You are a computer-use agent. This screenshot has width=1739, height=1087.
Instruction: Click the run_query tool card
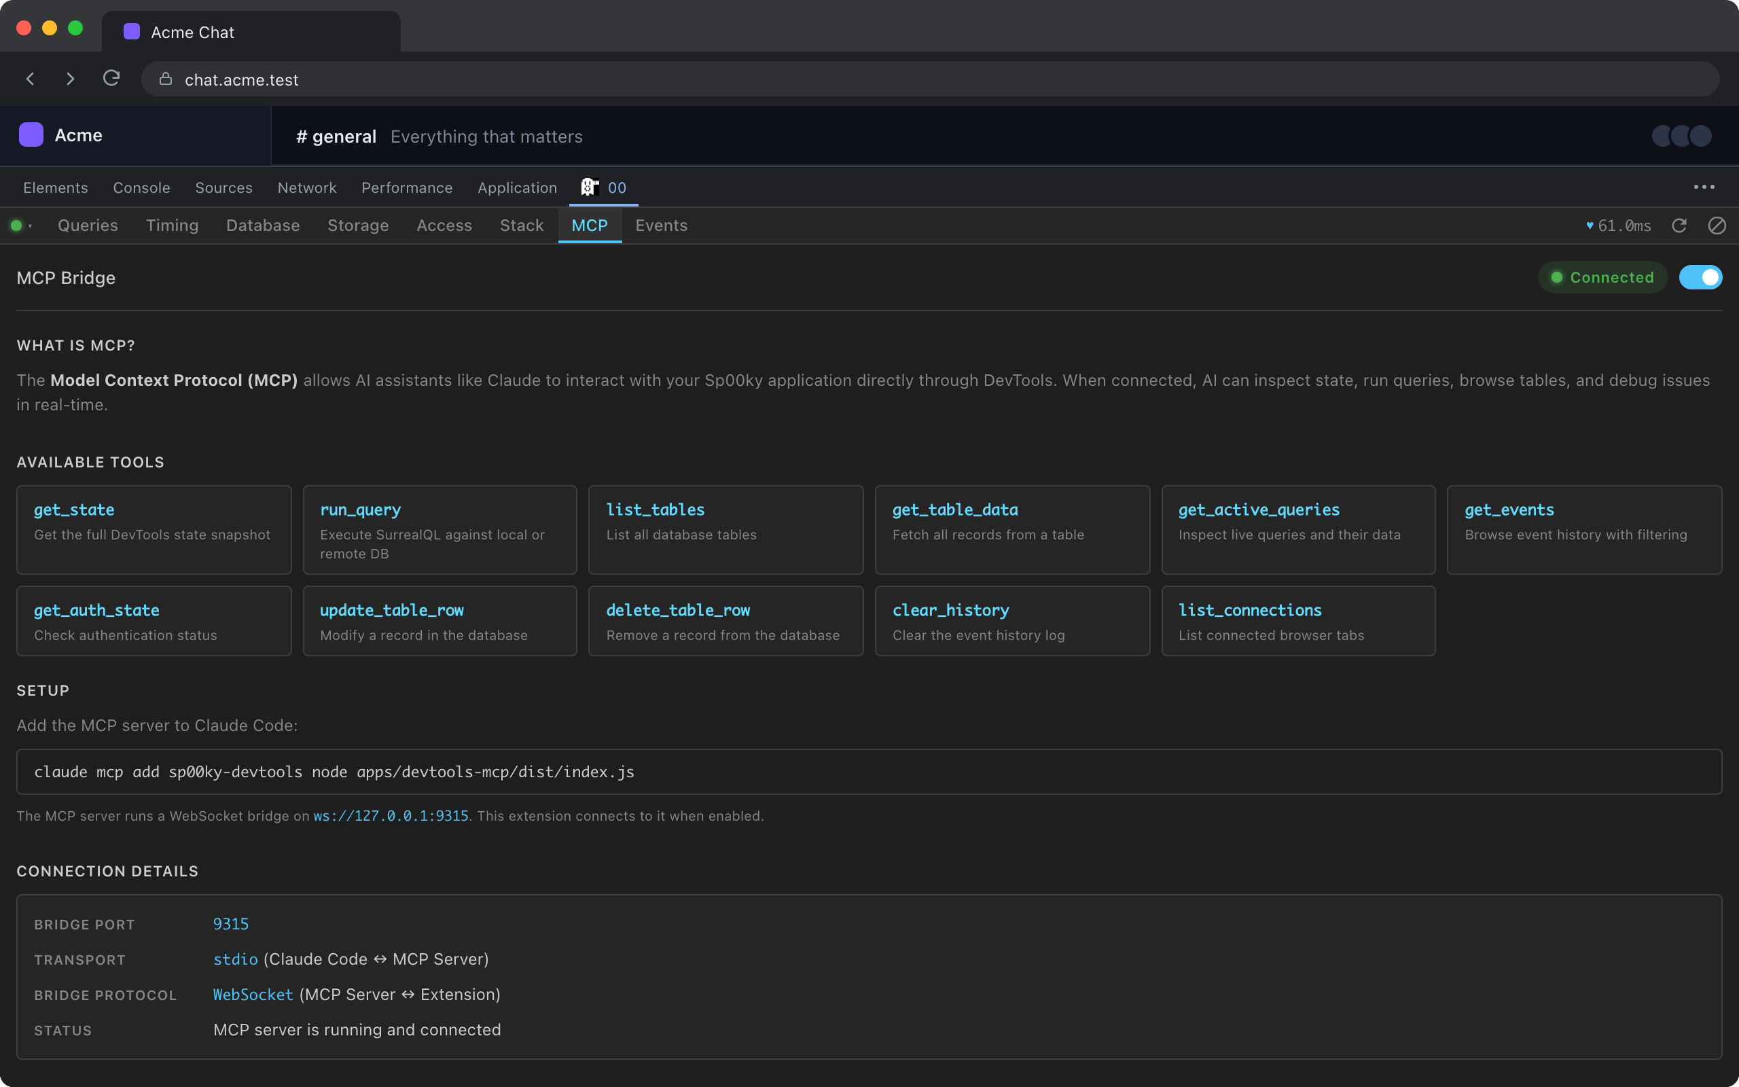click(x=440, y=530)
